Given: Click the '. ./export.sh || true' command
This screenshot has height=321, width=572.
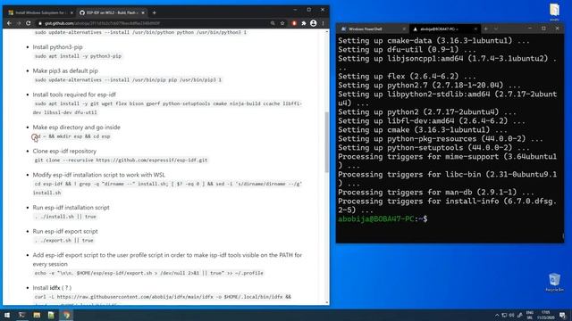Looking at the screenshot, I should (x=63, y=240).
